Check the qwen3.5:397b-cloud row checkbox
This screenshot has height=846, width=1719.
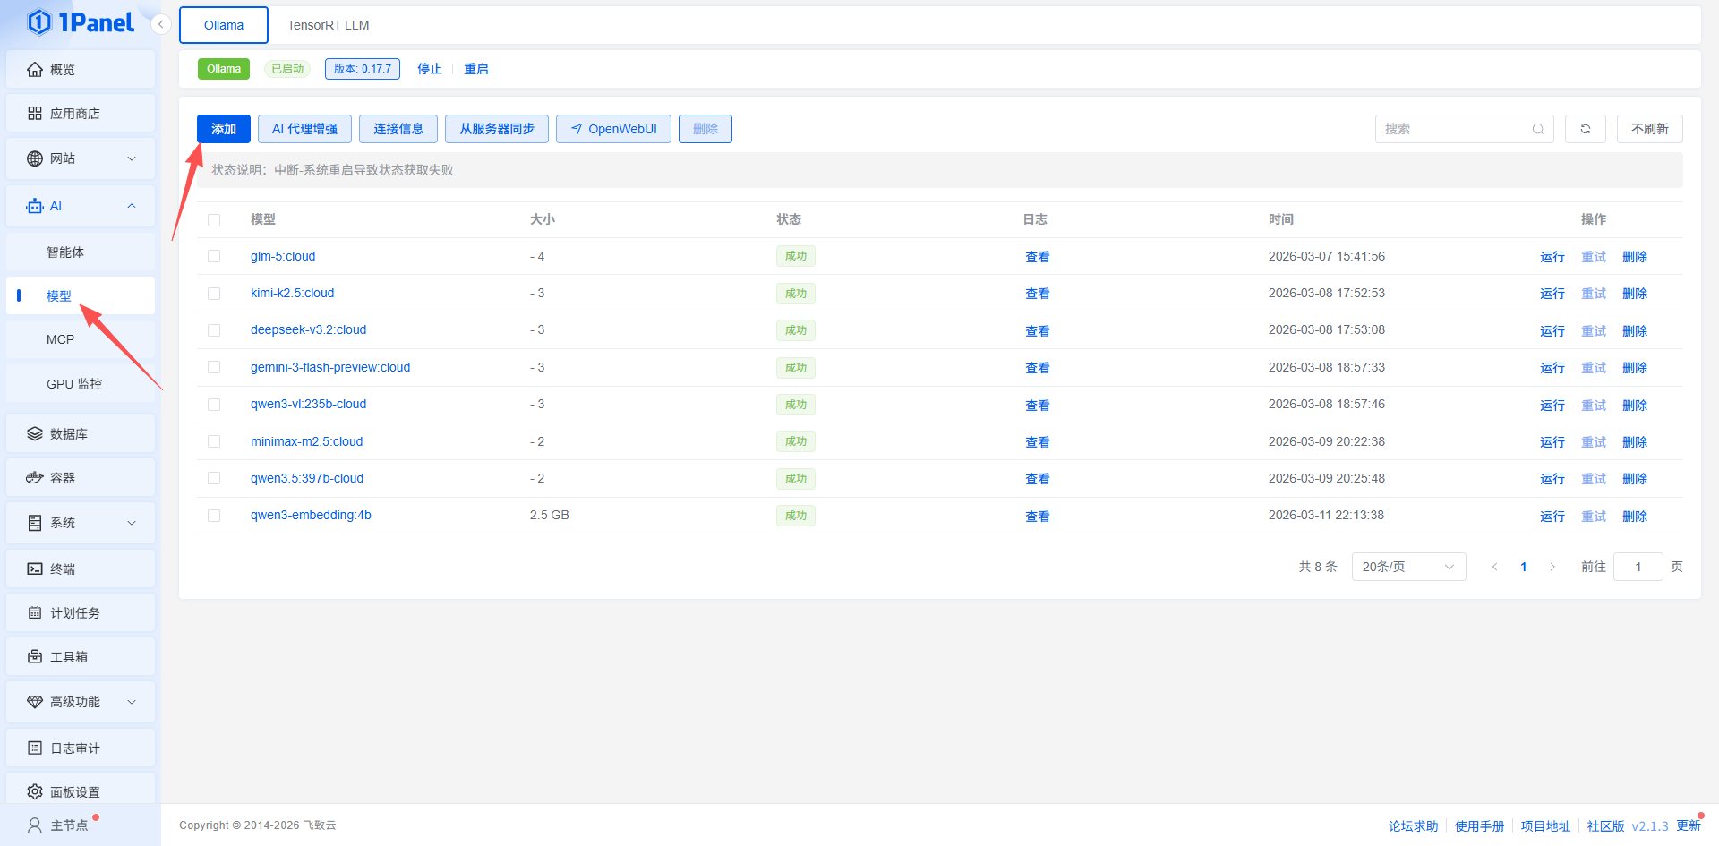tap(214, 478)
